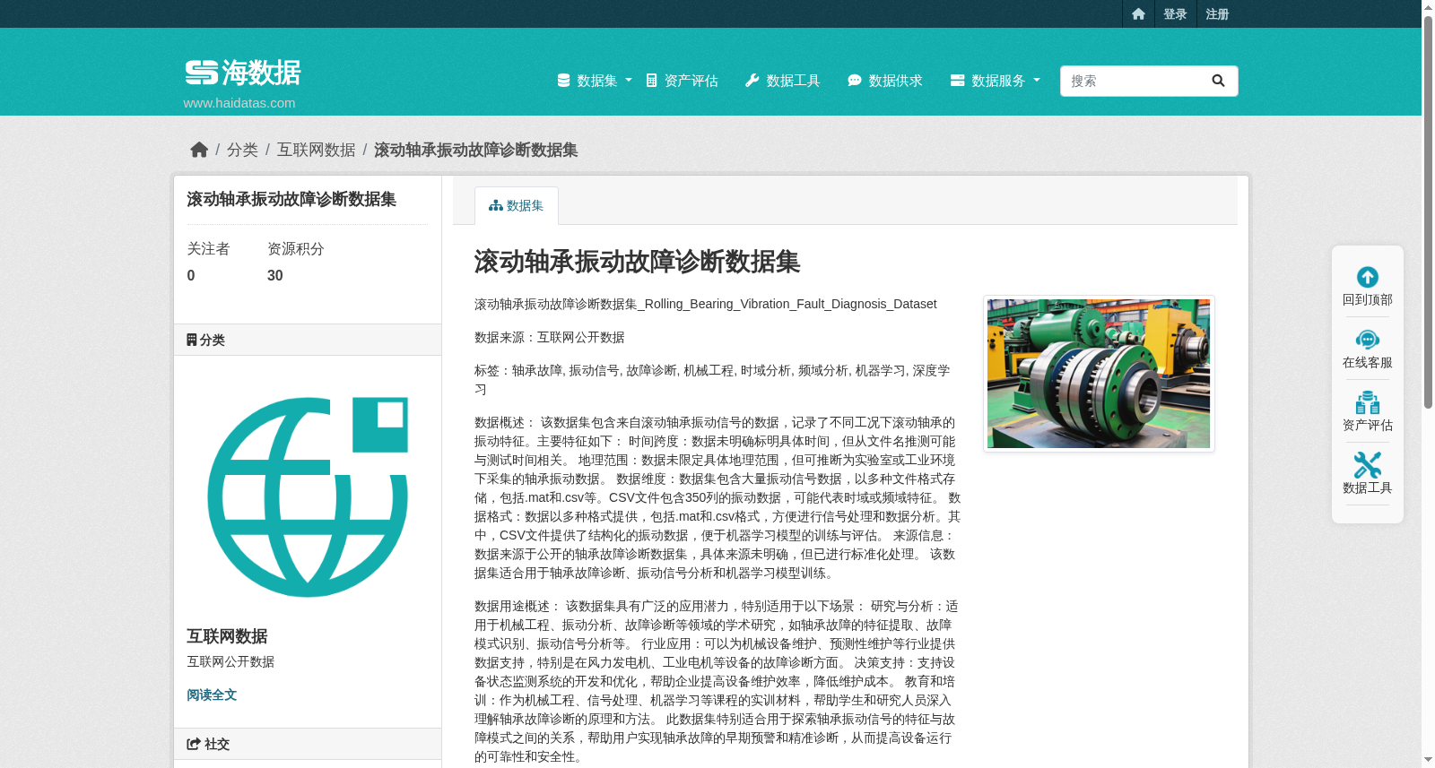Go to 分类 in breadcrumb

[242, 150]
